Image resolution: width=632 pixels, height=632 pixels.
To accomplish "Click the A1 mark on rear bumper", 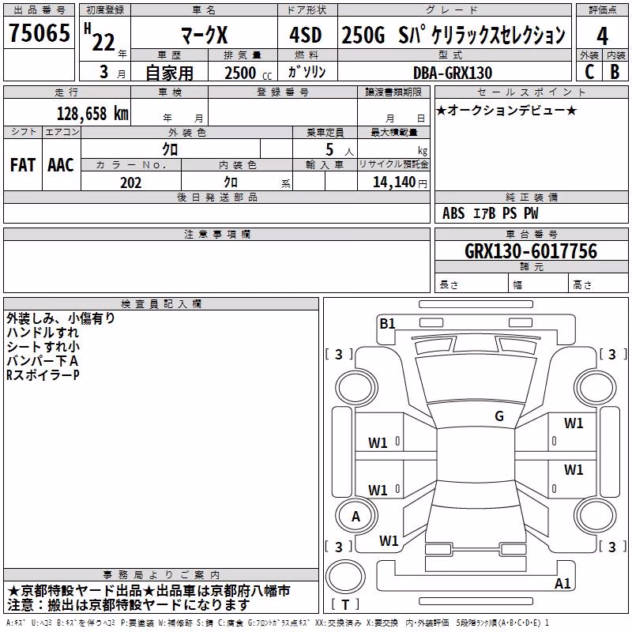I will (x=562, y=583).
